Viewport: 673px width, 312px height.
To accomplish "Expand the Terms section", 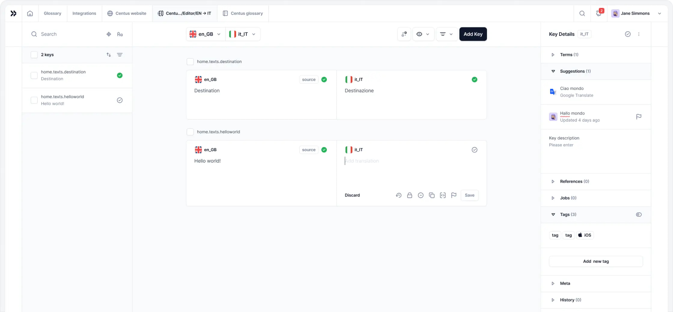I will tap(553, 55).
